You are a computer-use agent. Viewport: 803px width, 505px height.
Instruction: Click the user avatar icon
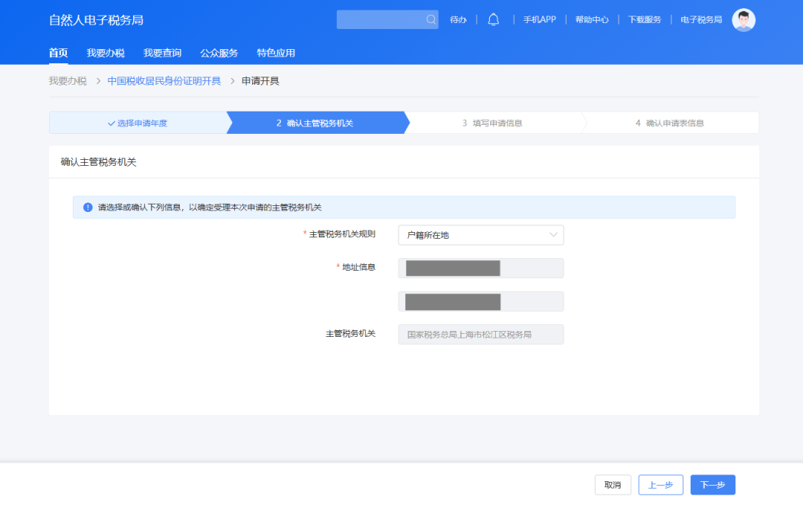(x=744, y=20)
